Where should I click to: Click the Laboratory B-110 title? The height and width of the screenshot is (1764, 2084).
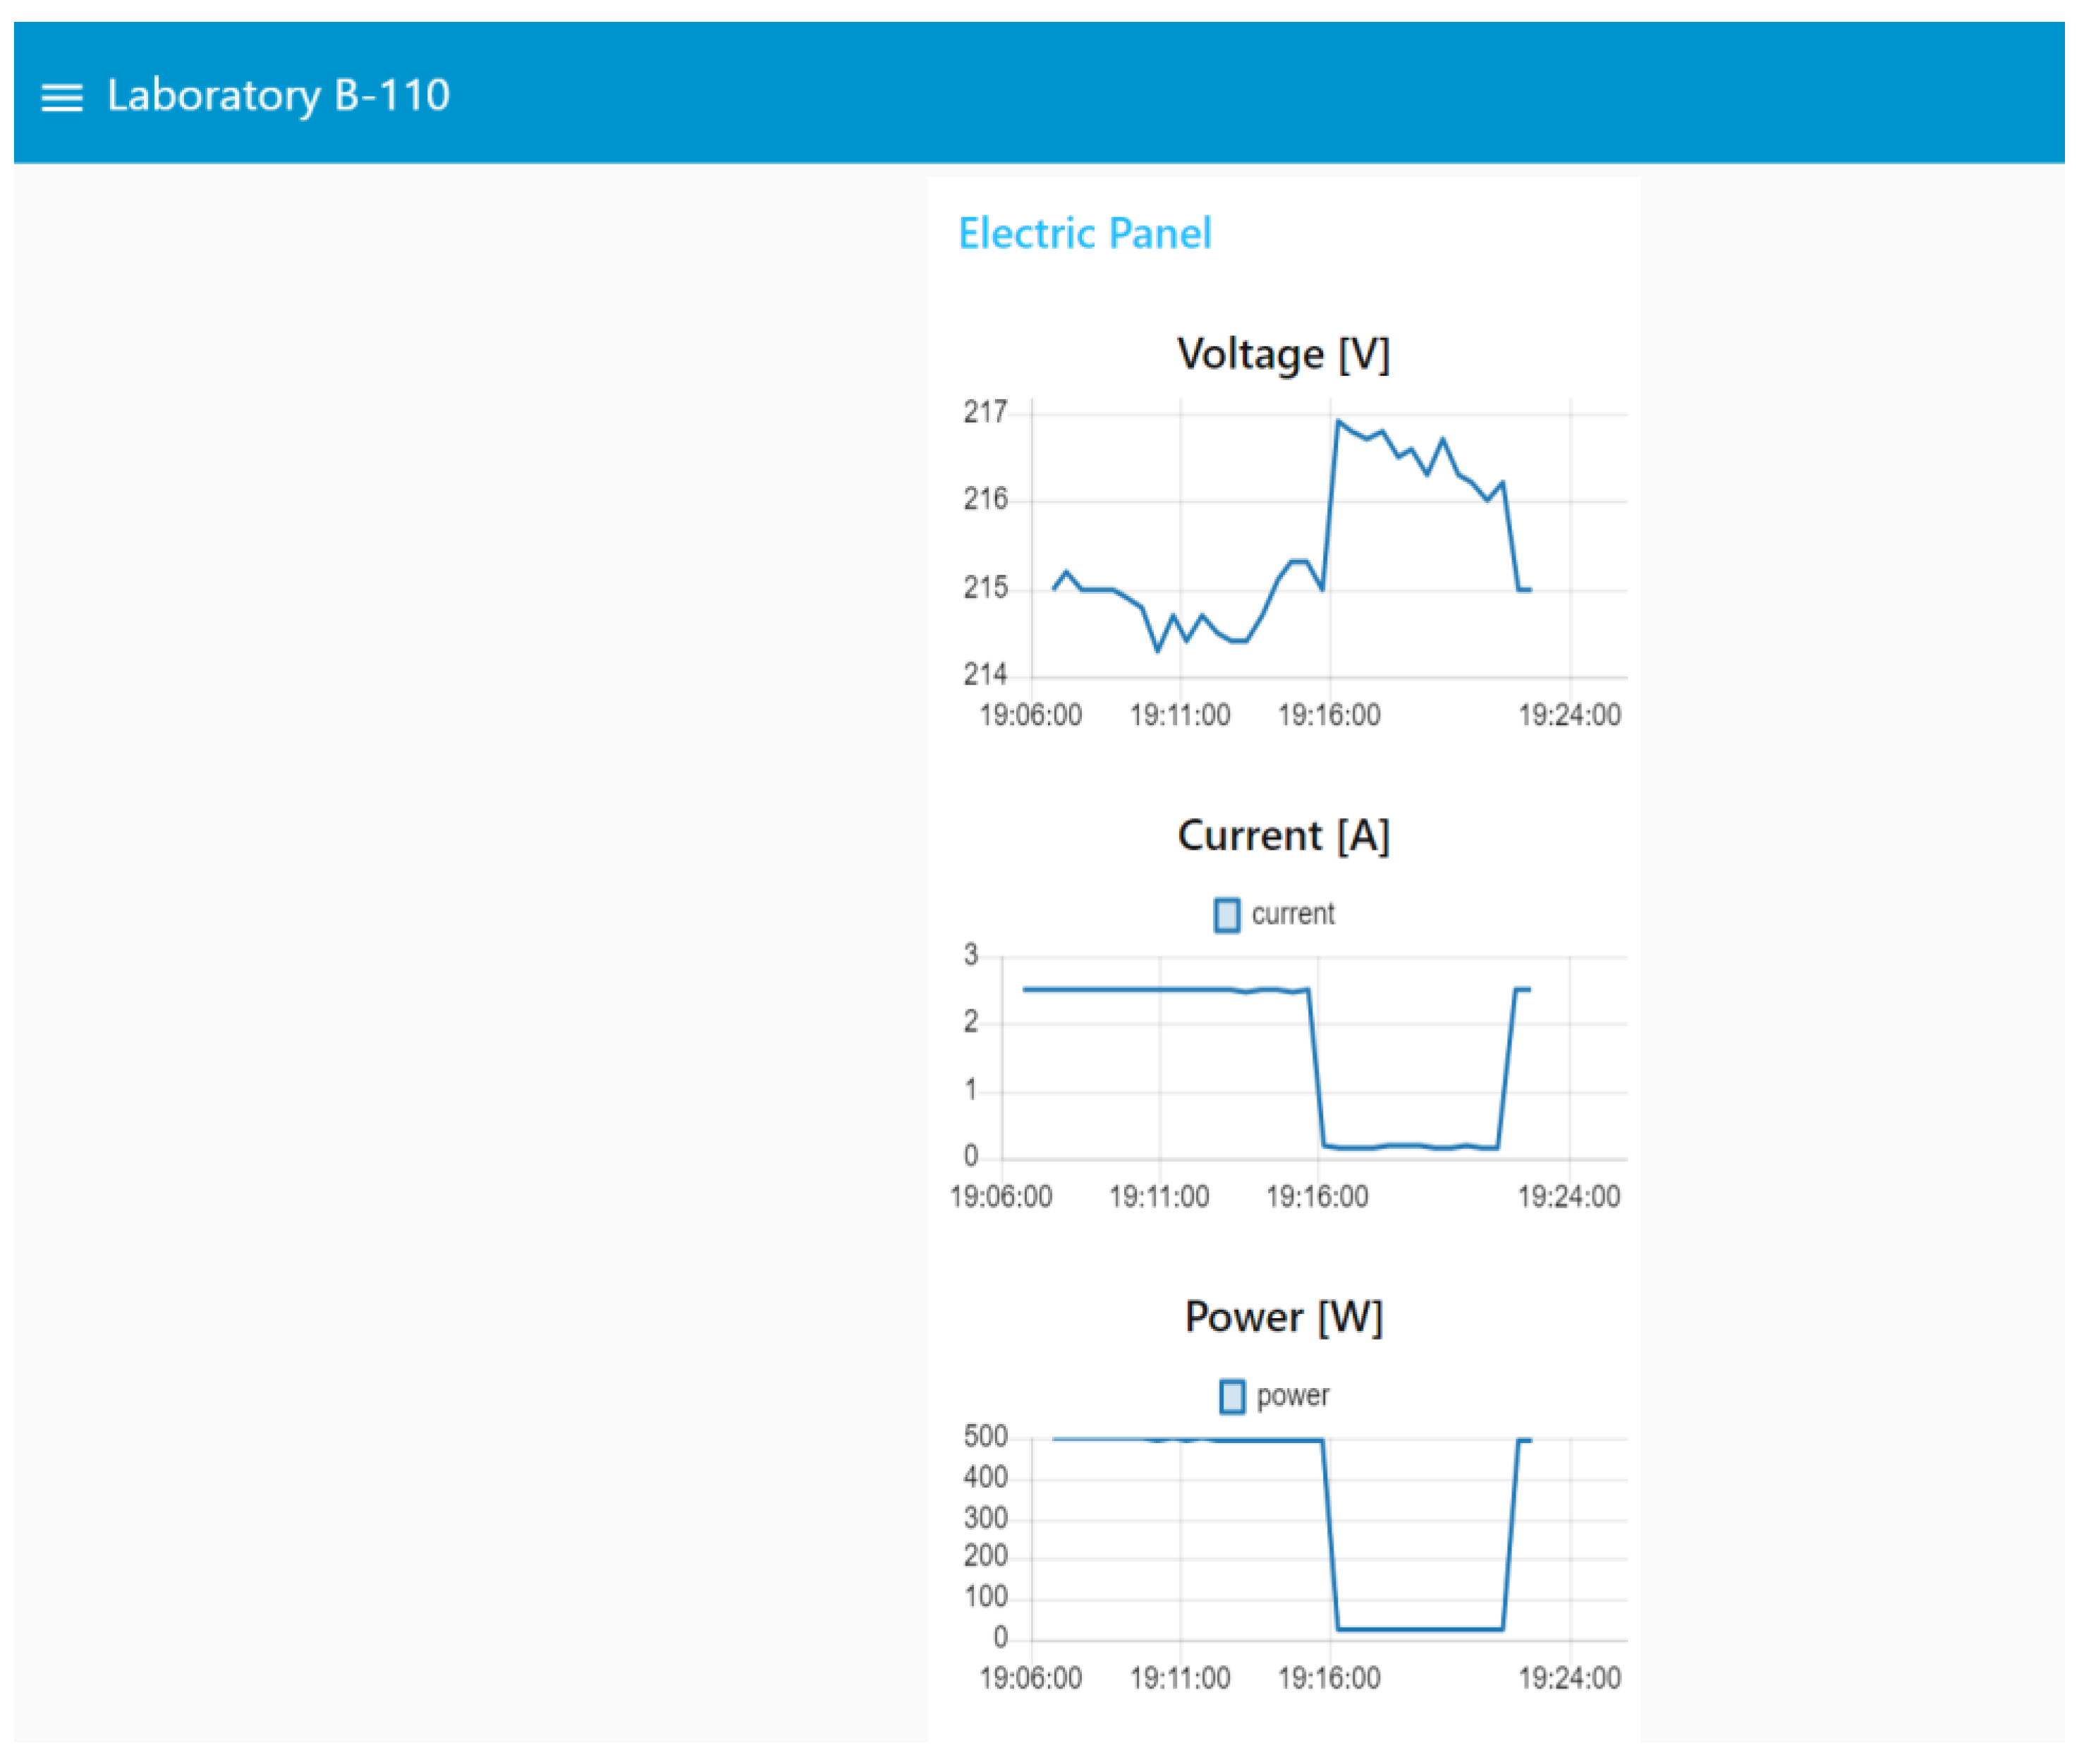point(278,95)
